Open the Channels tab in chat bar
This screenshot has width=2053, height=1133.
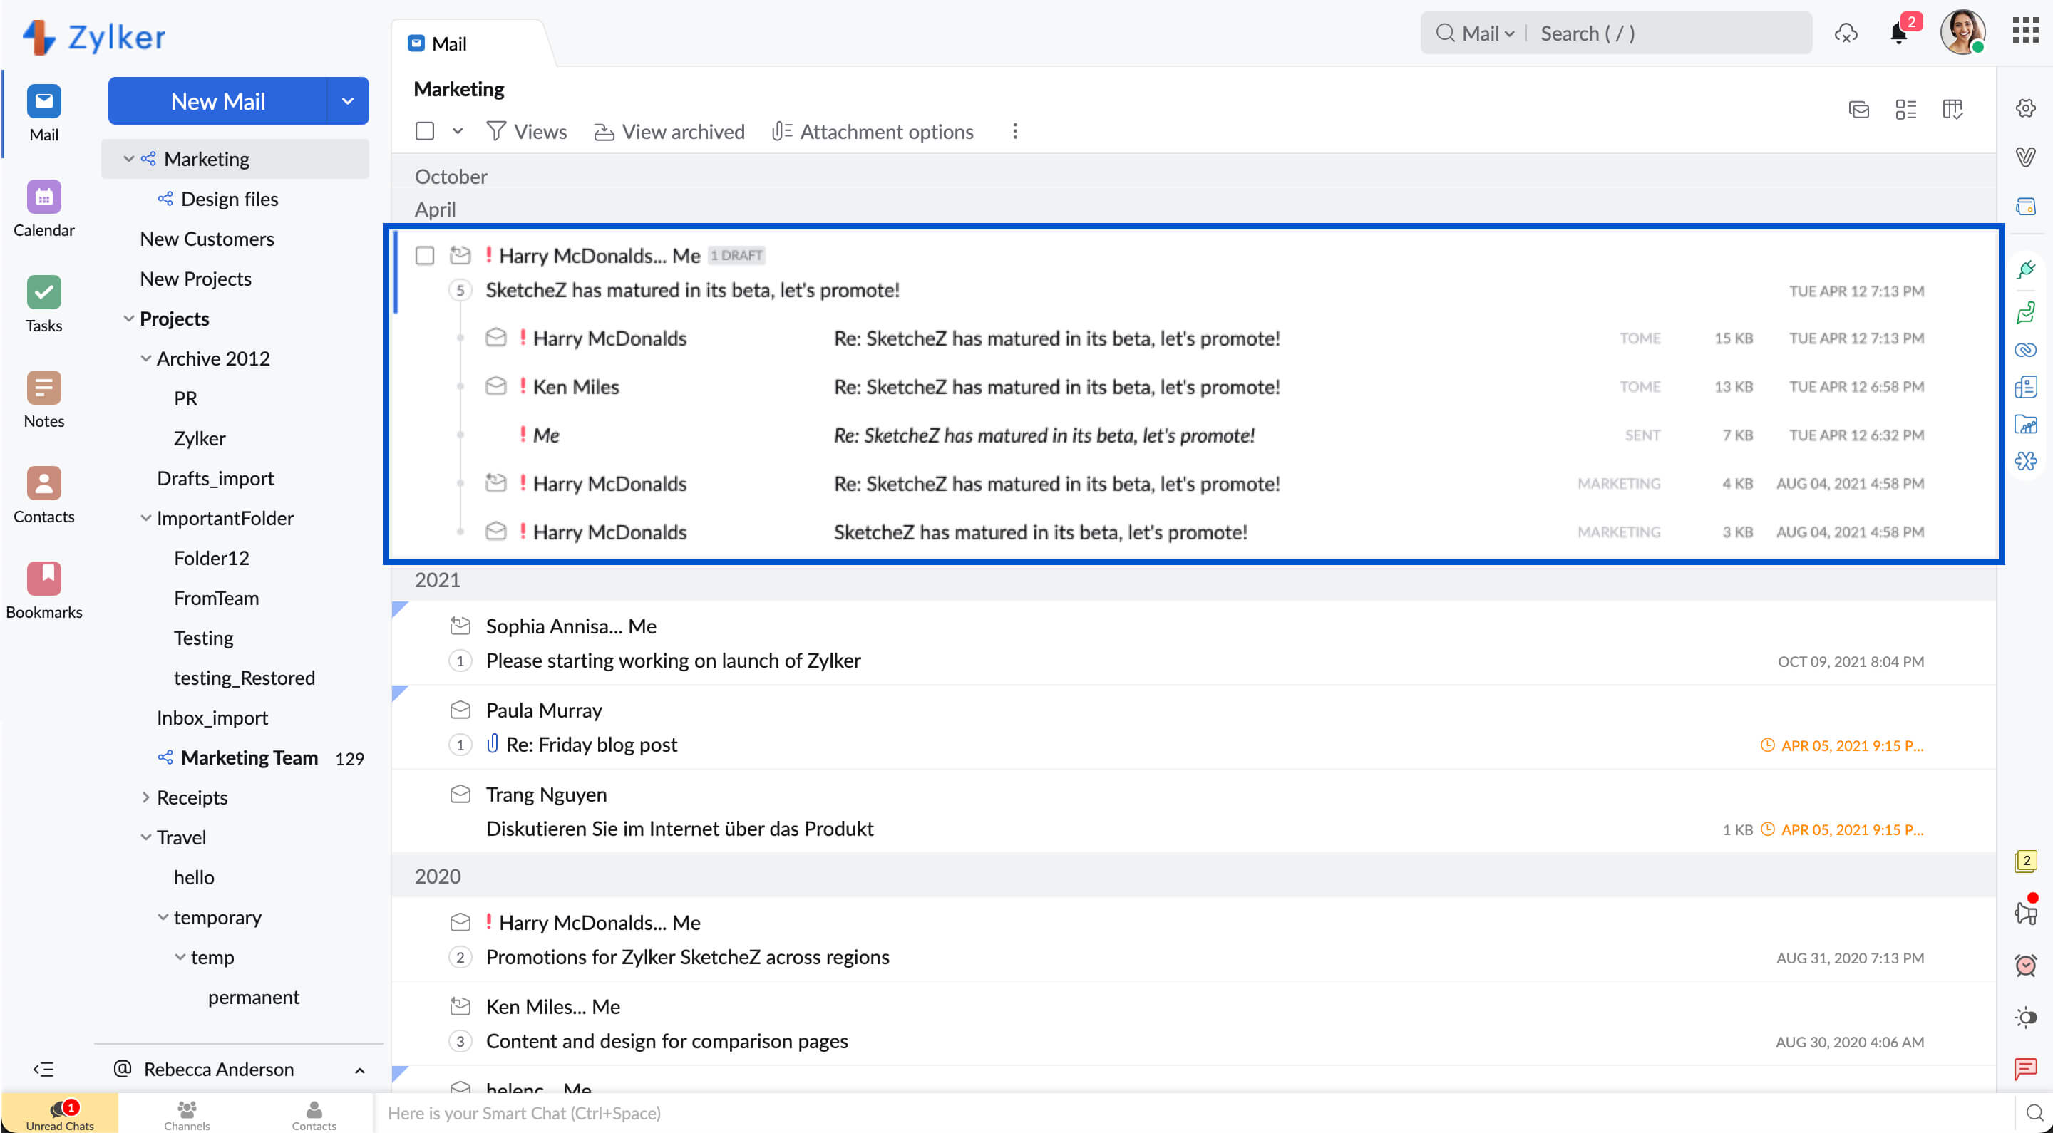coord(187,1114)
